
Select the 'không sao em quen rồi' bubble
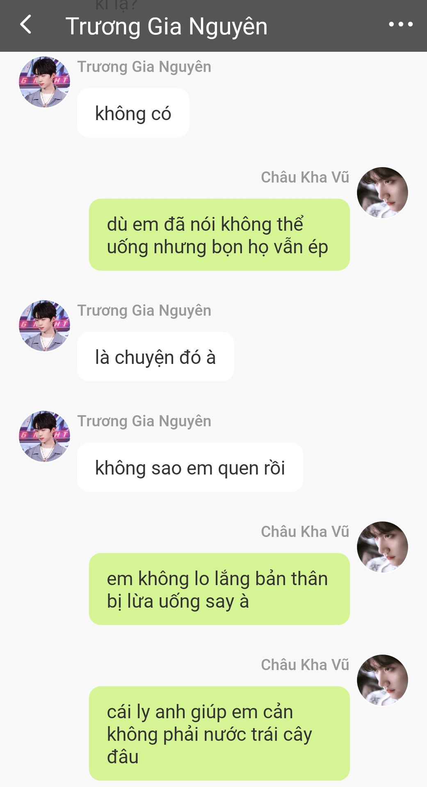(190, 468)
